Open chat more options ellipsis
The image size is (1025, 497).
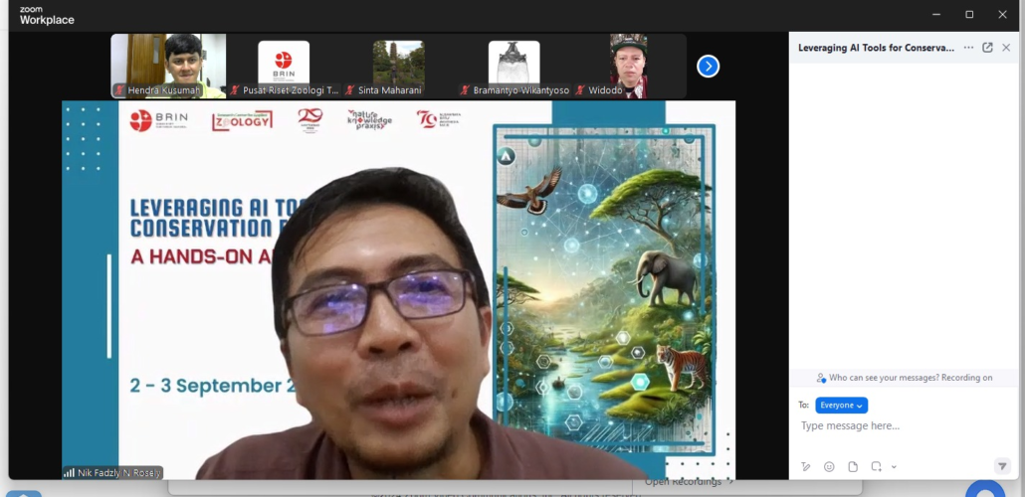click(x=968, y=48)
